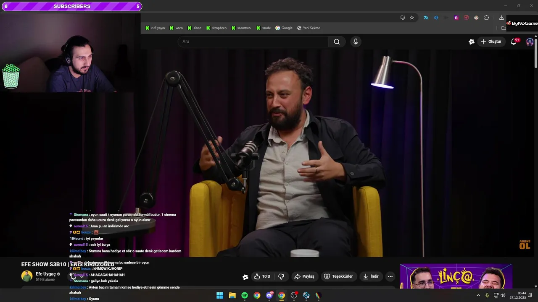538x302 pixels.
Task: Click the İndir download button
Action: [371, 276]
